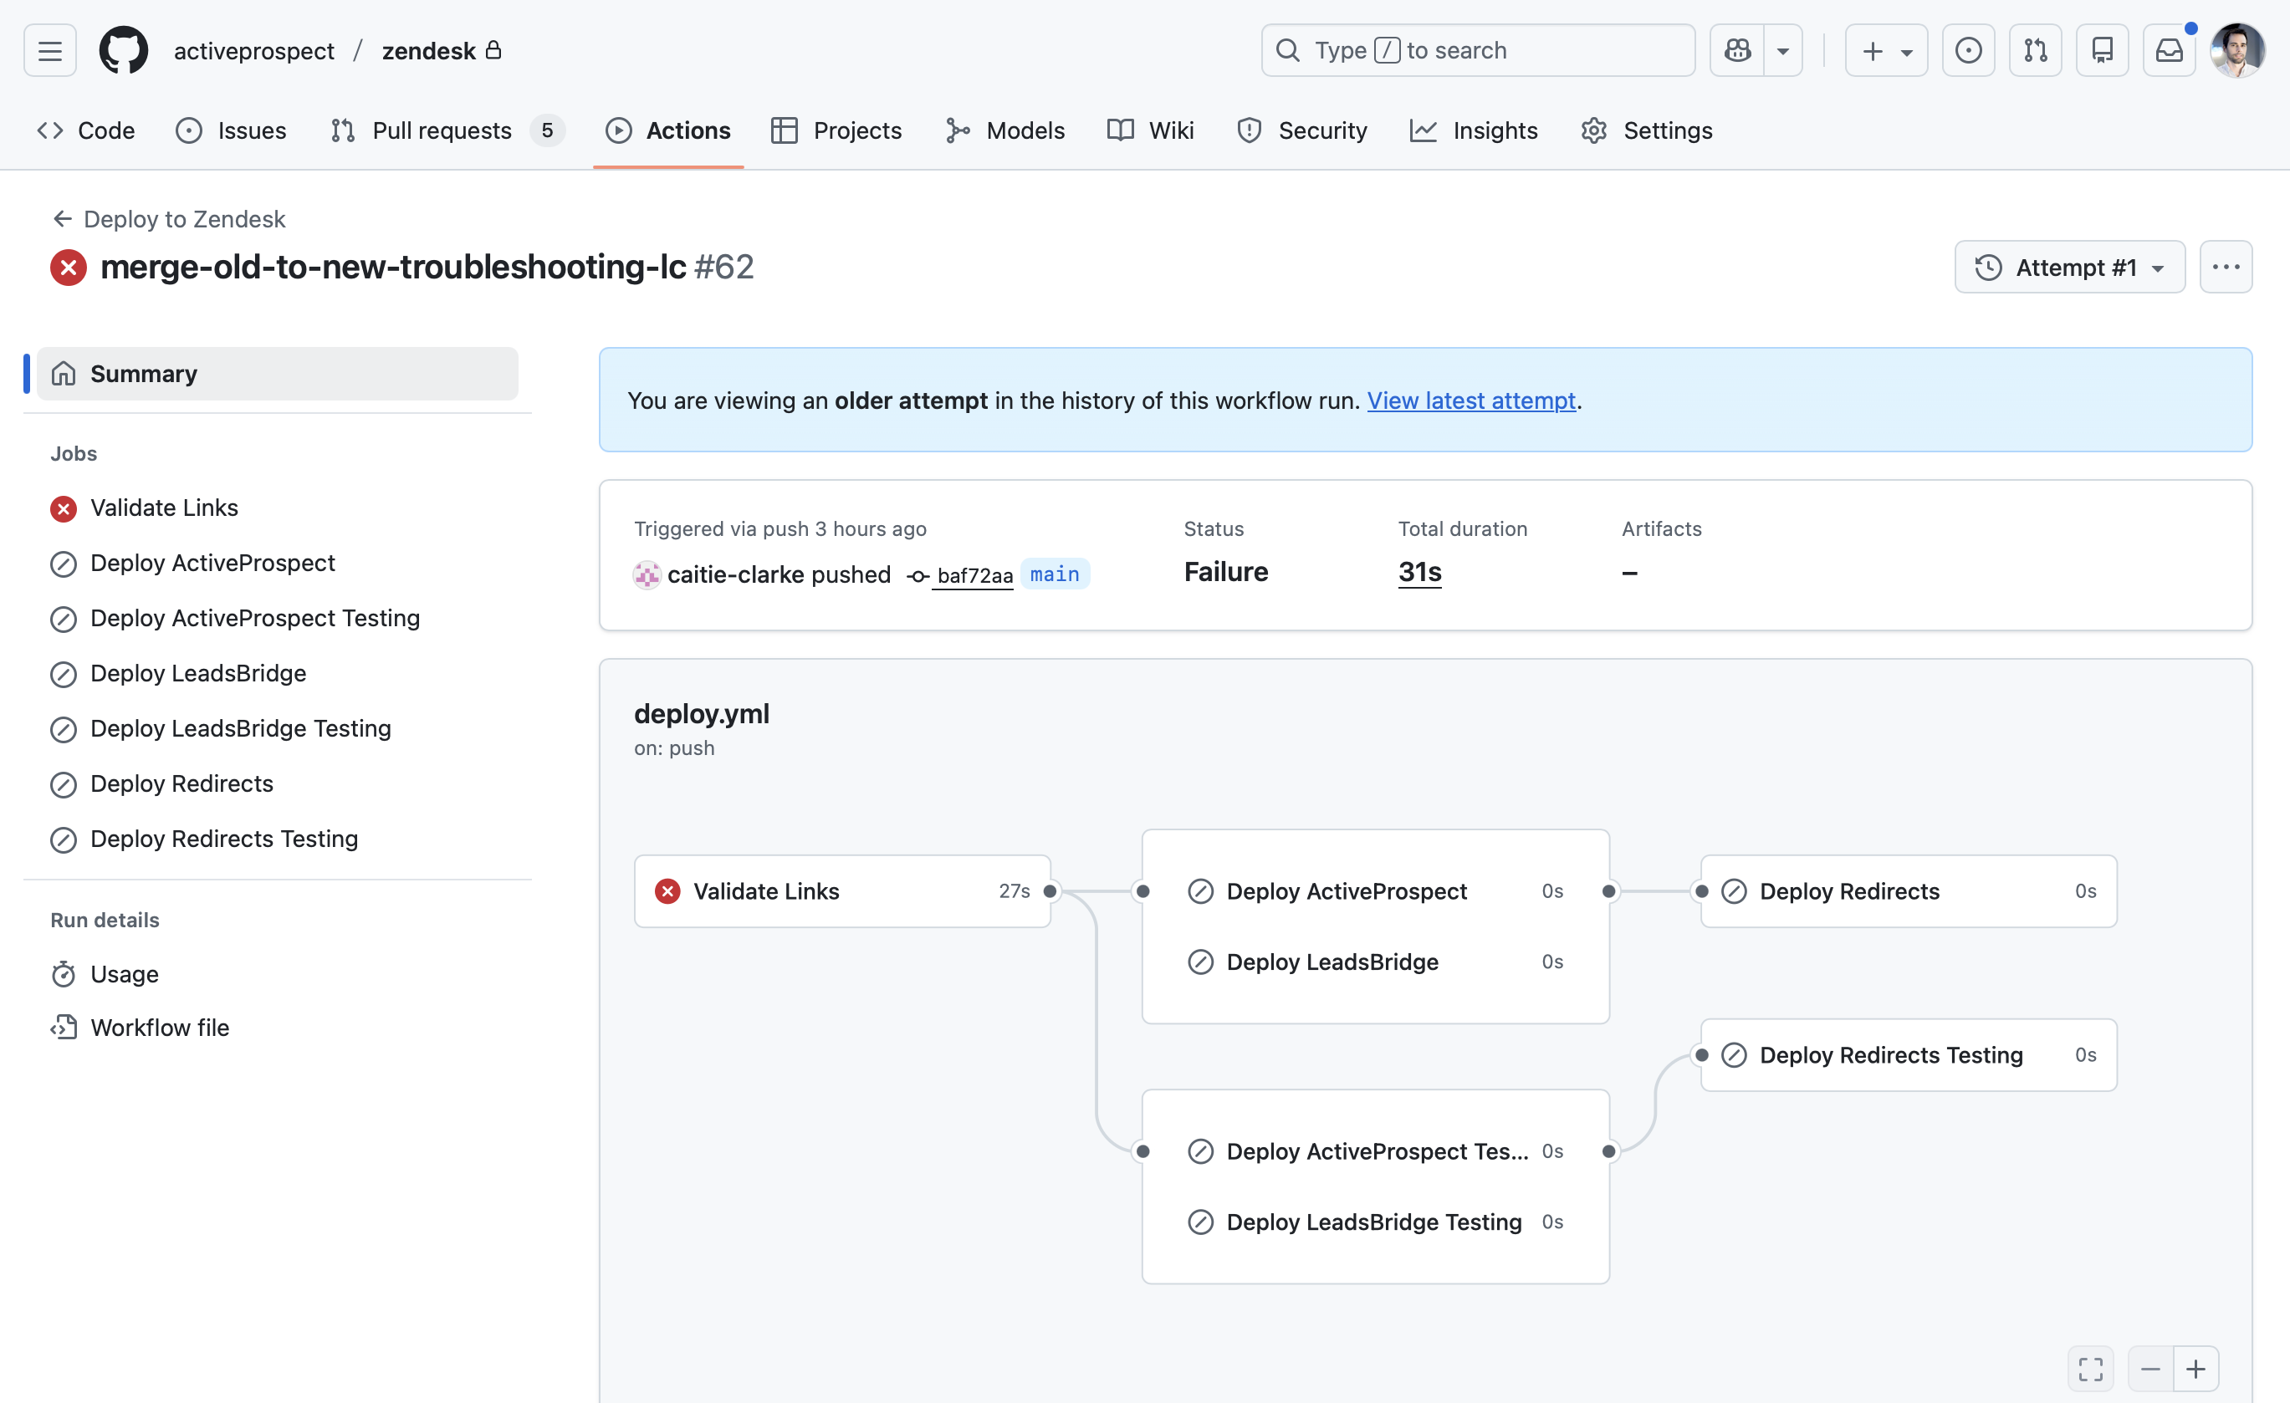Open Copilot chat icon
This screenshot has width=2290, height=1403.
click(x=1737, y=50)
